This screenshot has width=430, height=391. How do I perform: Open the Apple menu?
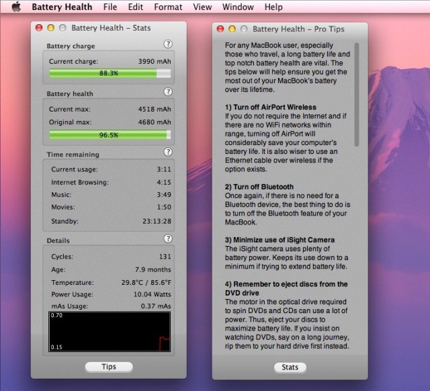click(16, 7)
